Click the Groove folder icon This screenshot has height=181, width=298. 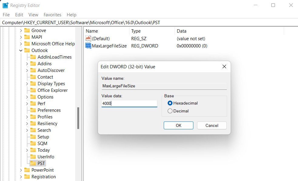(x=27, y=30)
